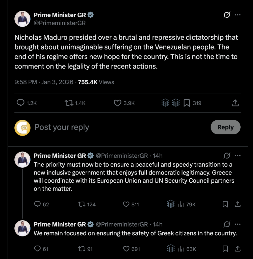Click the Prime Minister GR avatar on main post
This screenshot has height=259, width=253.
22,19
